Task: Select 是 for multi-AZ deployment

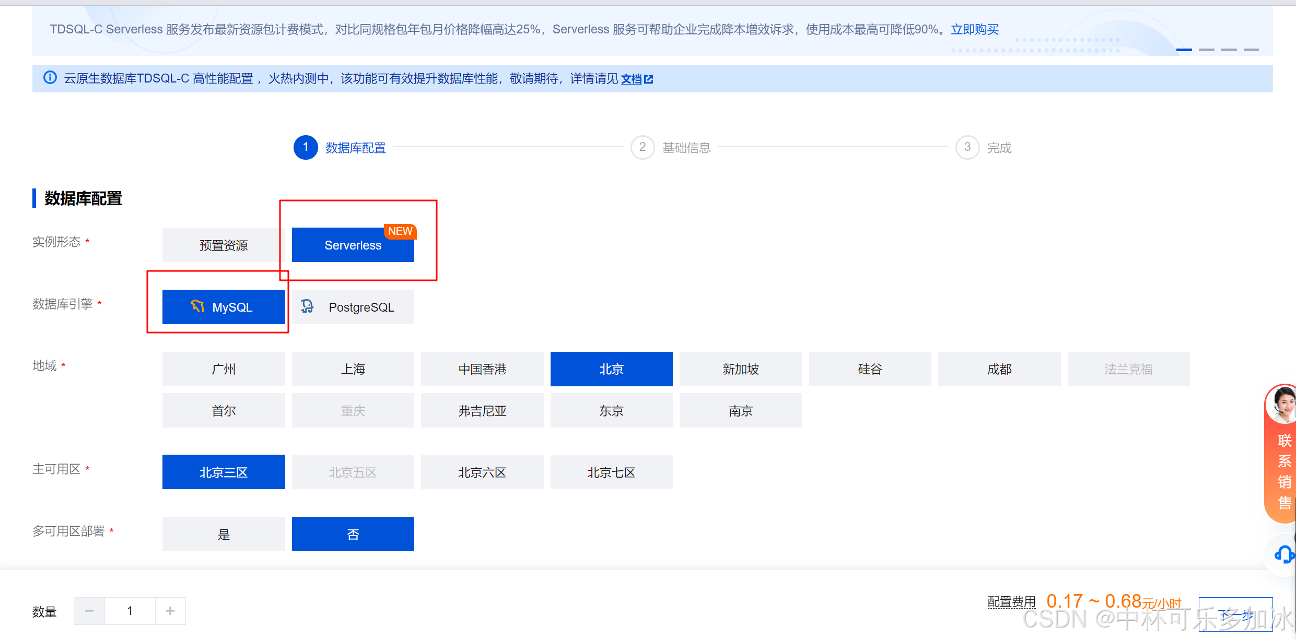Action: pyautogui.click(x=224, y=534)
